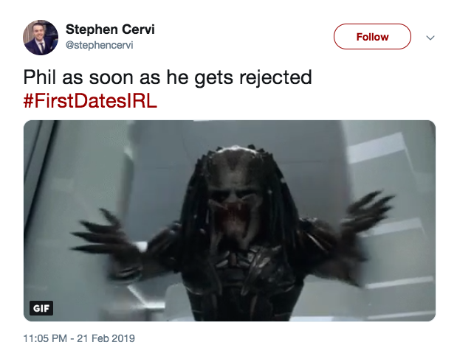Click Stephen Cervi's round profile avatar
The image size is (457, 345).
pyautogui.click(x=41, y=38)
